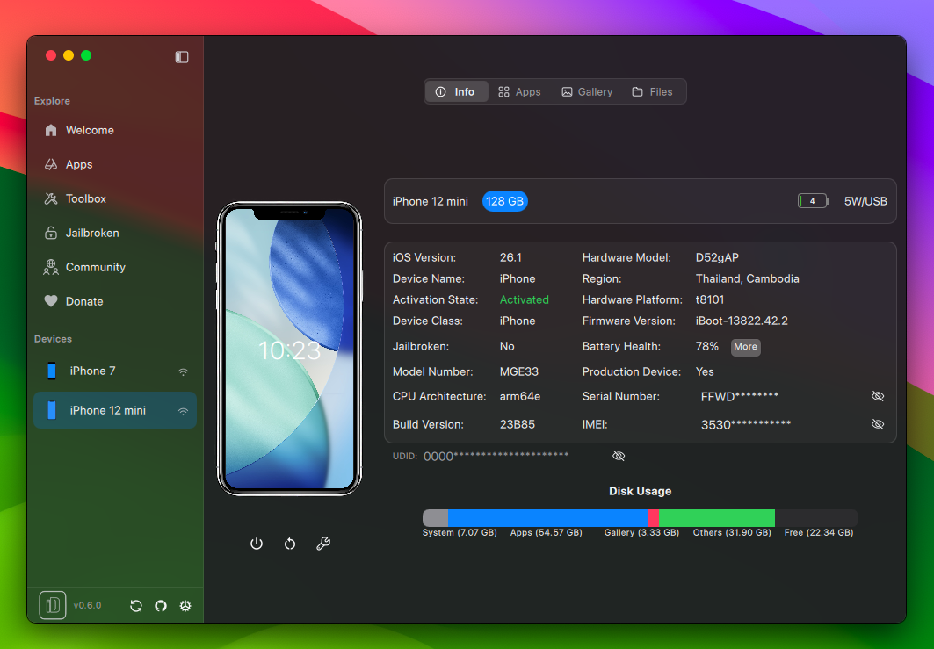Open Apps in the sidebar
The height and width of the screenshot is (649, 934).
pyautogui.click(x=114, y=164)
